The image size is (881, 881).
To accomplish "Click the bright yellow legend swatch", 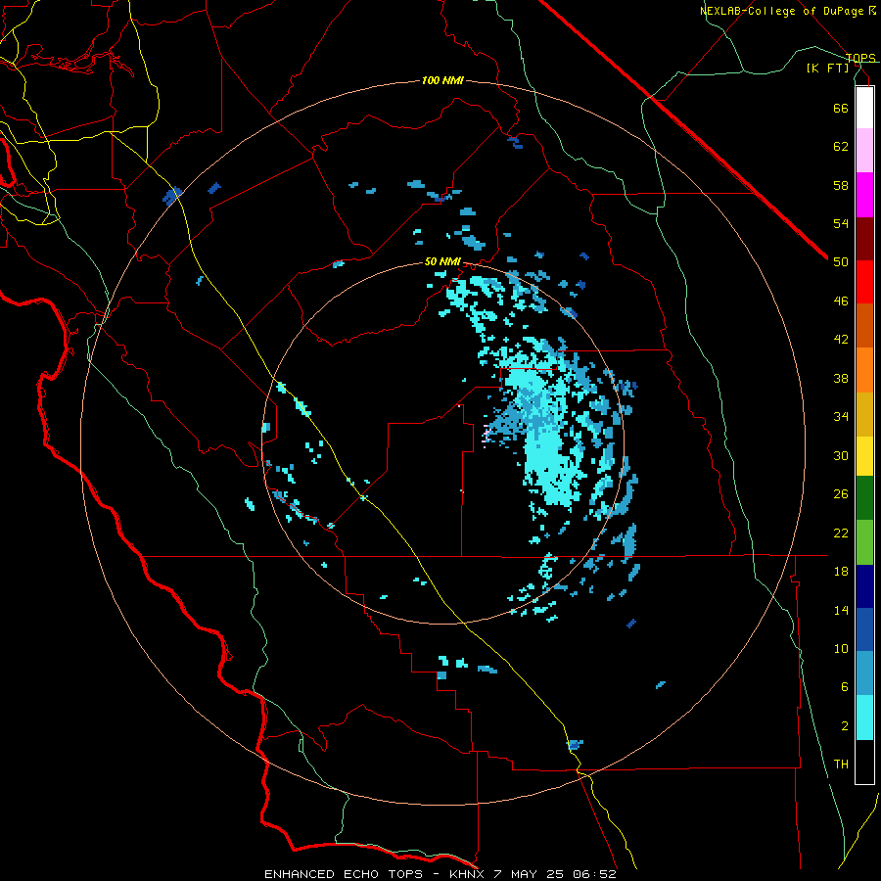I will 864,456.
